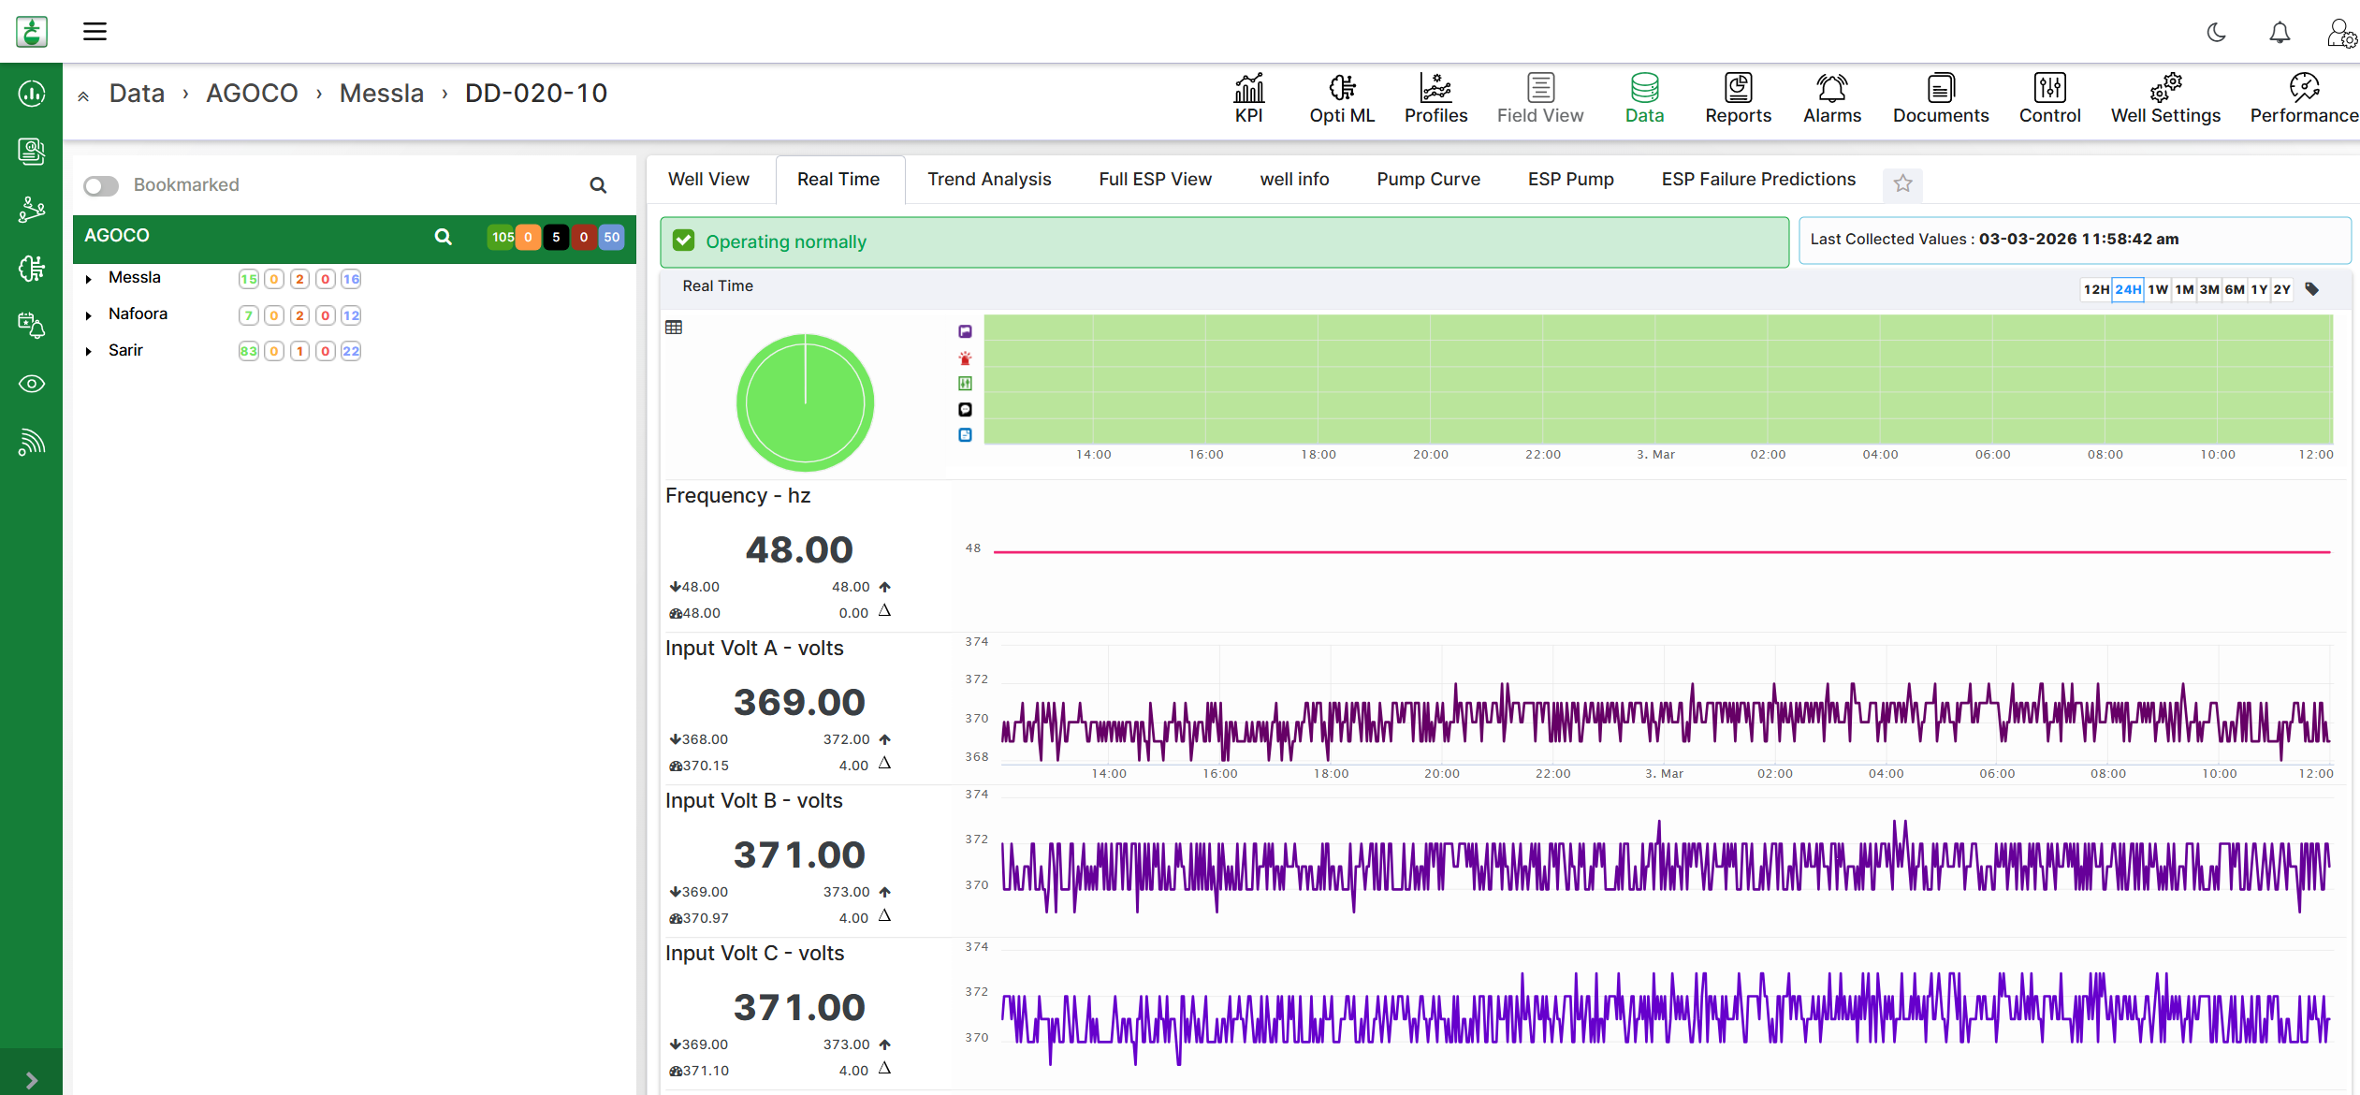Open the Pump Curve tab
2360x1095 pixels.
(1427, 179)
